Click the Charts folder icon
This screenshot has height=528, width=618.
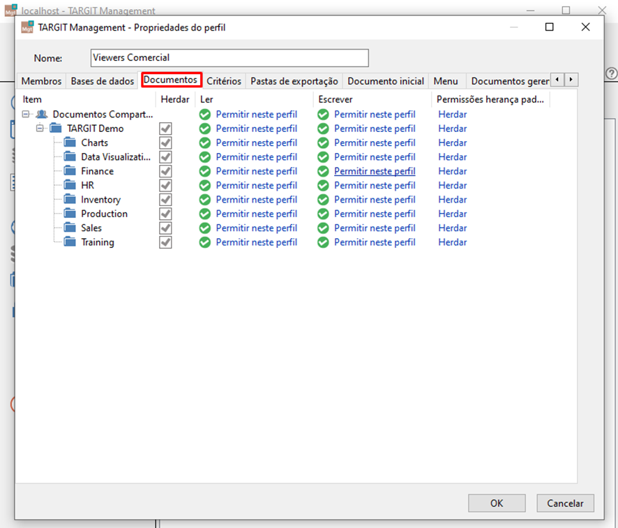(70, 142)
